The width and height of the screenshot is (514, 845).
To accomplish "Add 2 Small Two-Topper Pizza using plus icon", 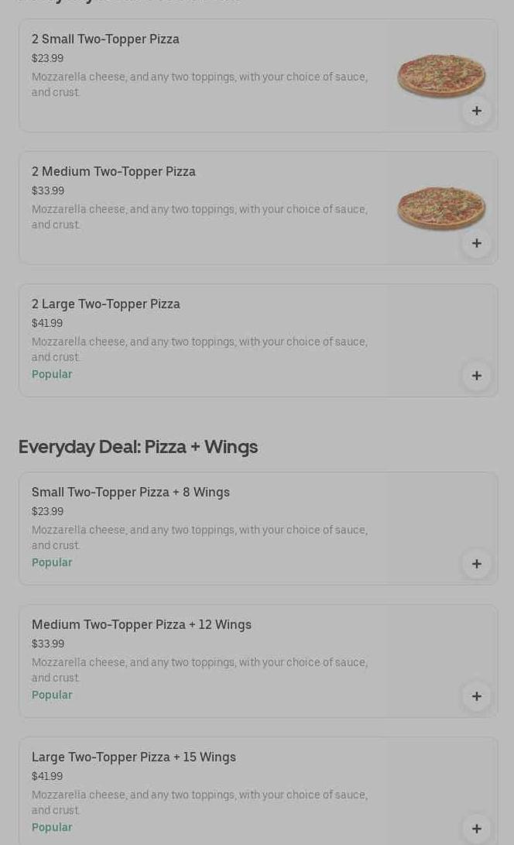I will [476, 111].
